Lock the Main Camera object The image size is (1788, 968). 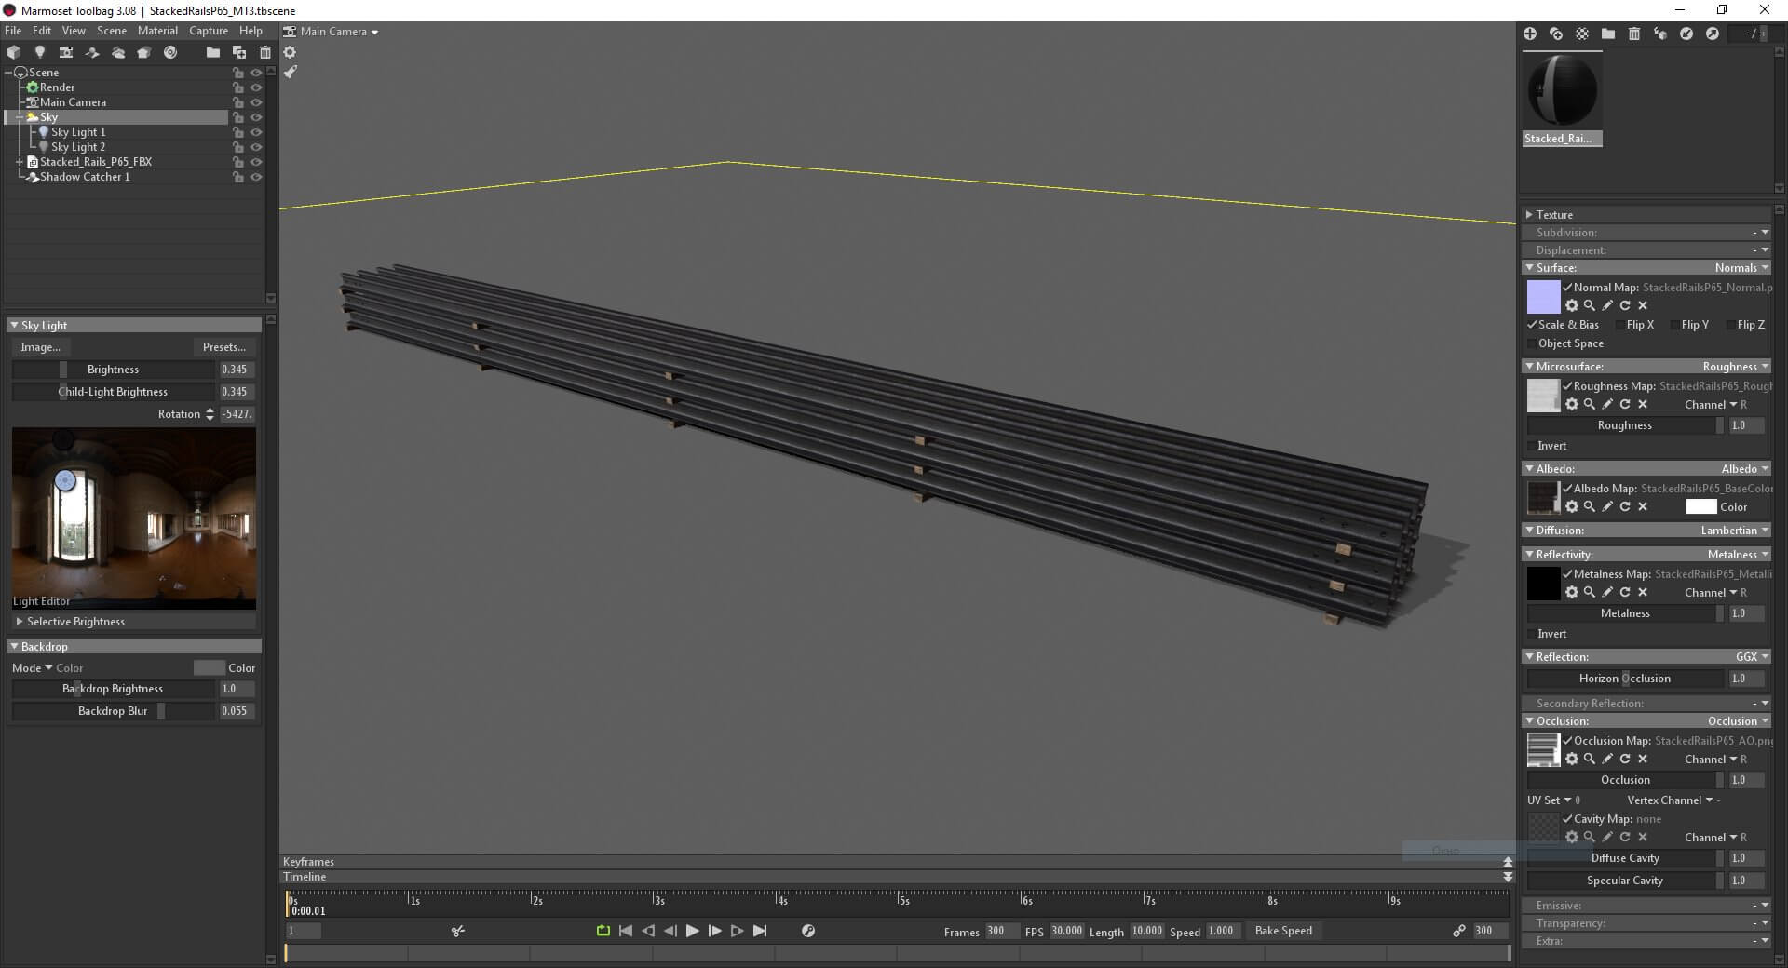(238, 102)
